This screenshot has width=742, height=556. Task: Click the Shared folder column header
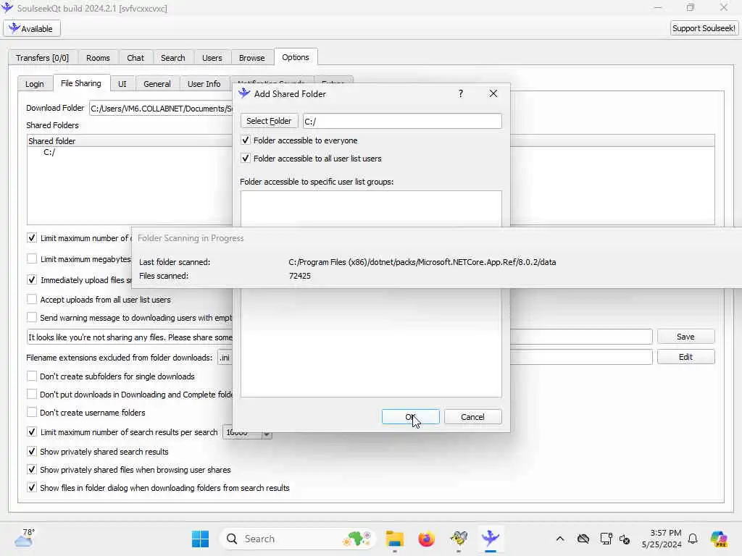tap(130, 141)
